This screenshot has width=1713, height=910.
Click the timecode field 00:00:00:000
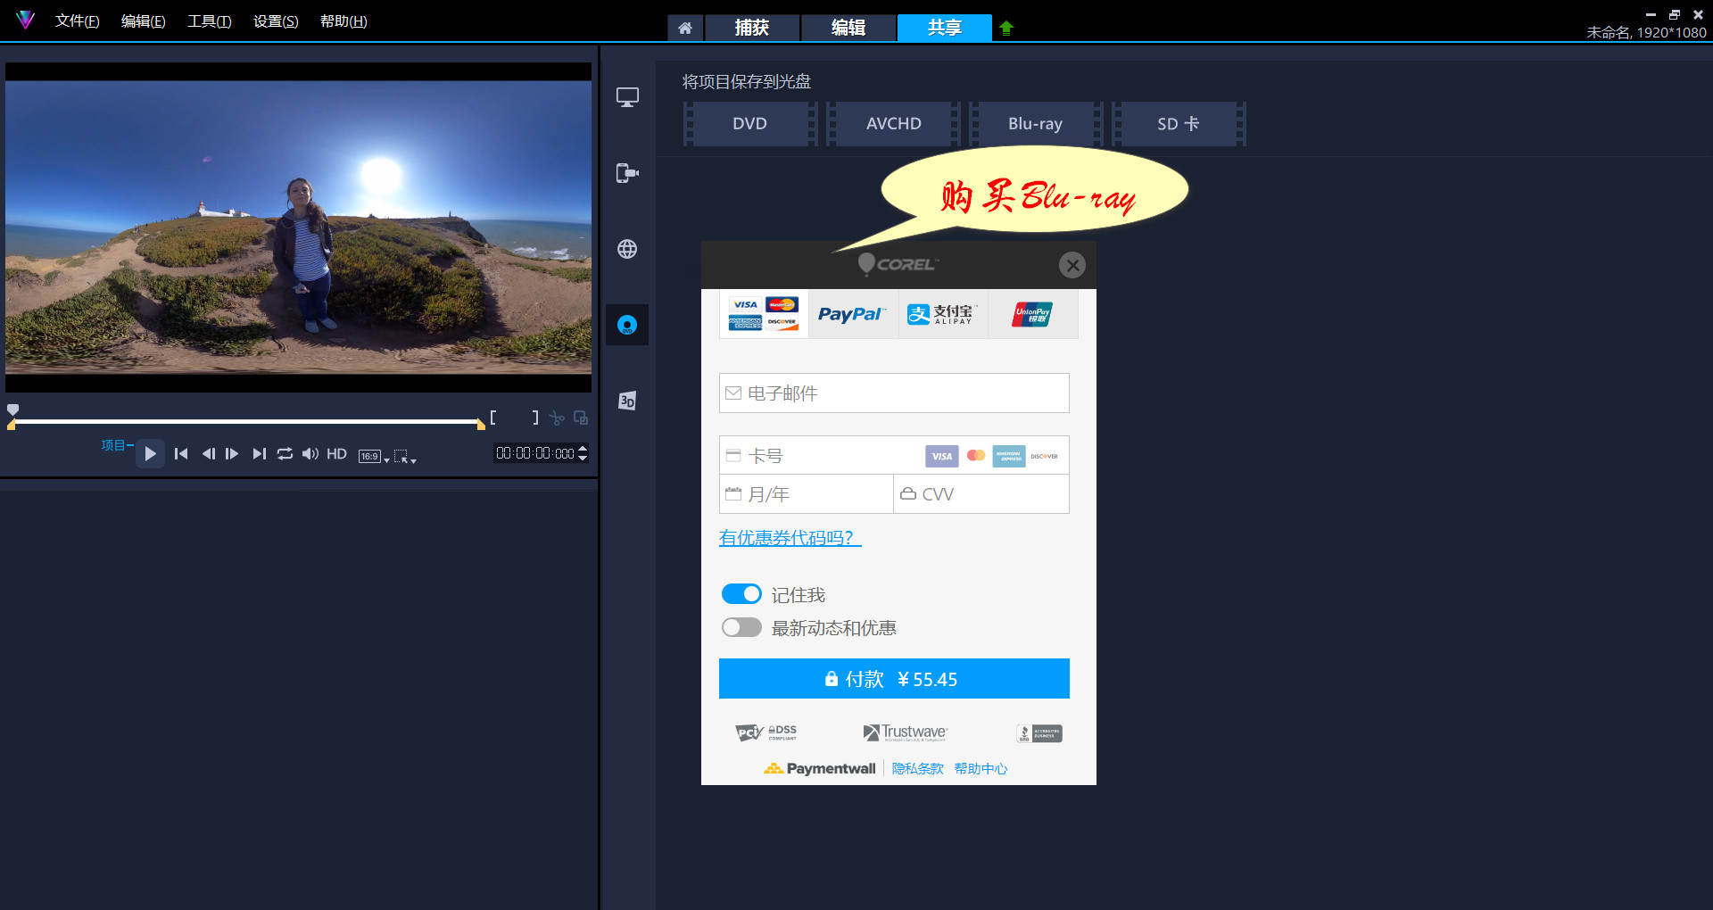(535, 453)
